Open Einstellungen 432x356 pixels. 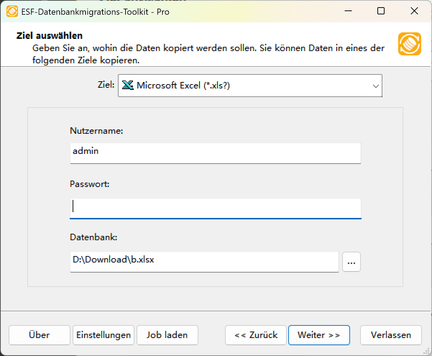(x=103, y=335)
